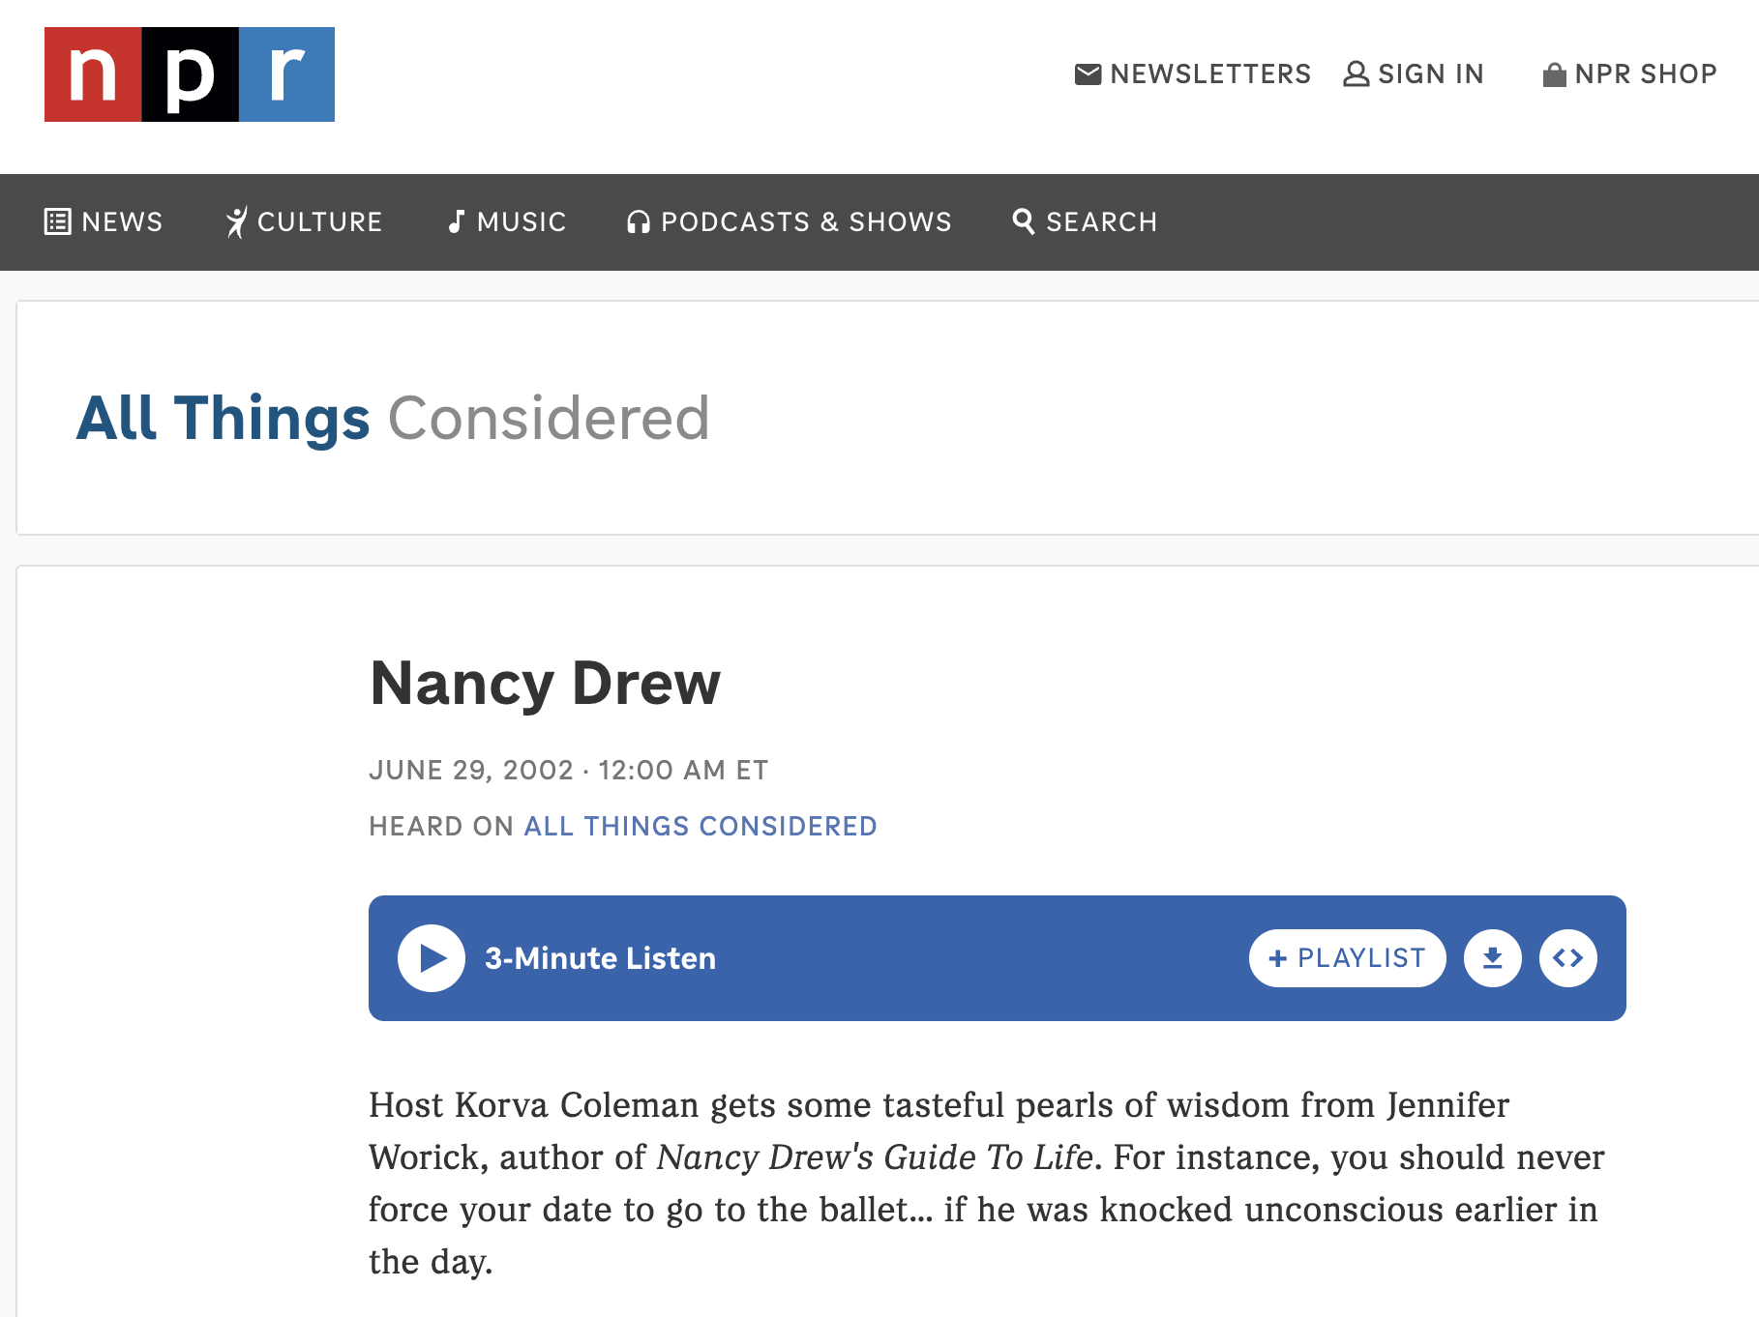Add story to playlist
This screenshot has width=1759, height=1317.
tap(1347, 958)
